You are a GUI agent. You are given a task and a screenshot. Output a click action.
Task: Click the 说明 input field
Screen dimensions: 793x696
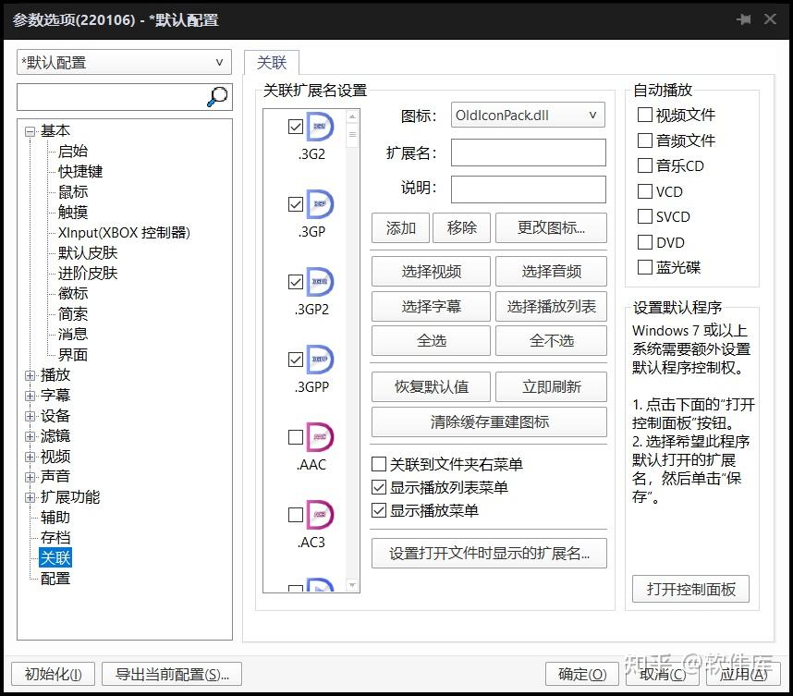click(x=529, y=189)
